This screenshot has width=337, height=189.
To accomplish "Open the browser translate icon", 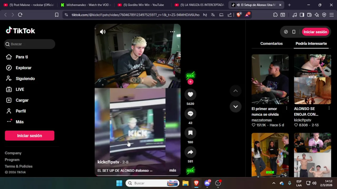I will click(213, 15).
